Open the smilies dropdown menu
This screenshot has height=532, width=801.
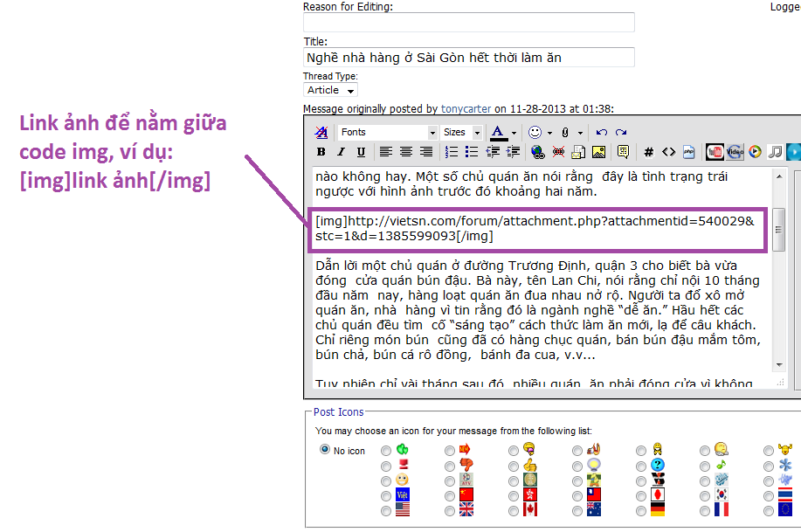pyautogui.click(x=547, y=132)
